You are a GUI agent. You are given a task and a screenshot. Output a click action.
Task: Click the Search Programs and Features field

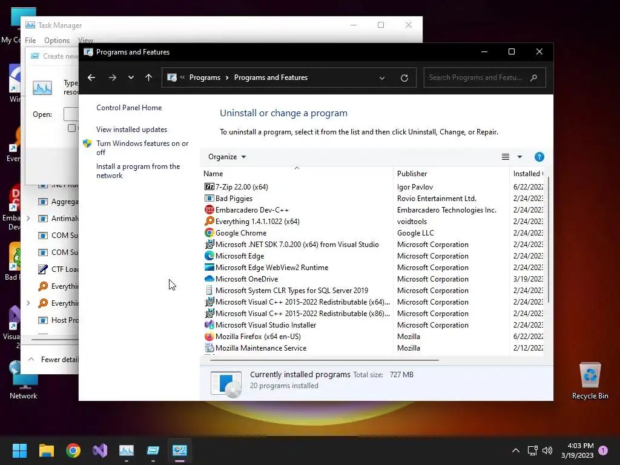click(x=484, y=77)
